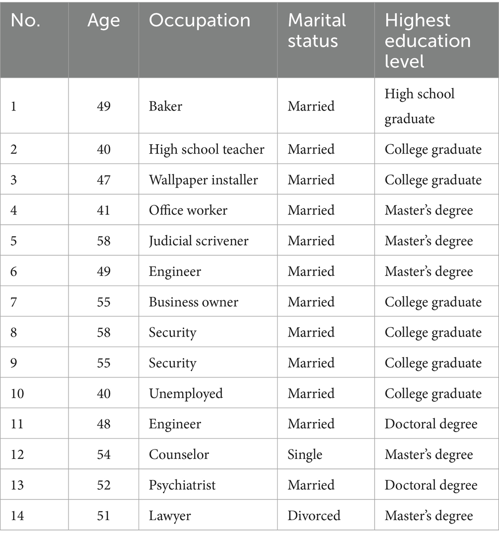Select the age 52 cell
Screen dimensions: 499x539
point(103,485)
